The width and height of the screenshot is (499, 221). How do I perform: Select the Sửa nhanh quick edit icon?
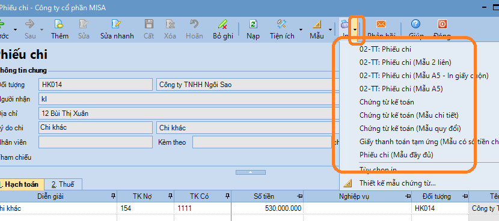click(117, 24)
